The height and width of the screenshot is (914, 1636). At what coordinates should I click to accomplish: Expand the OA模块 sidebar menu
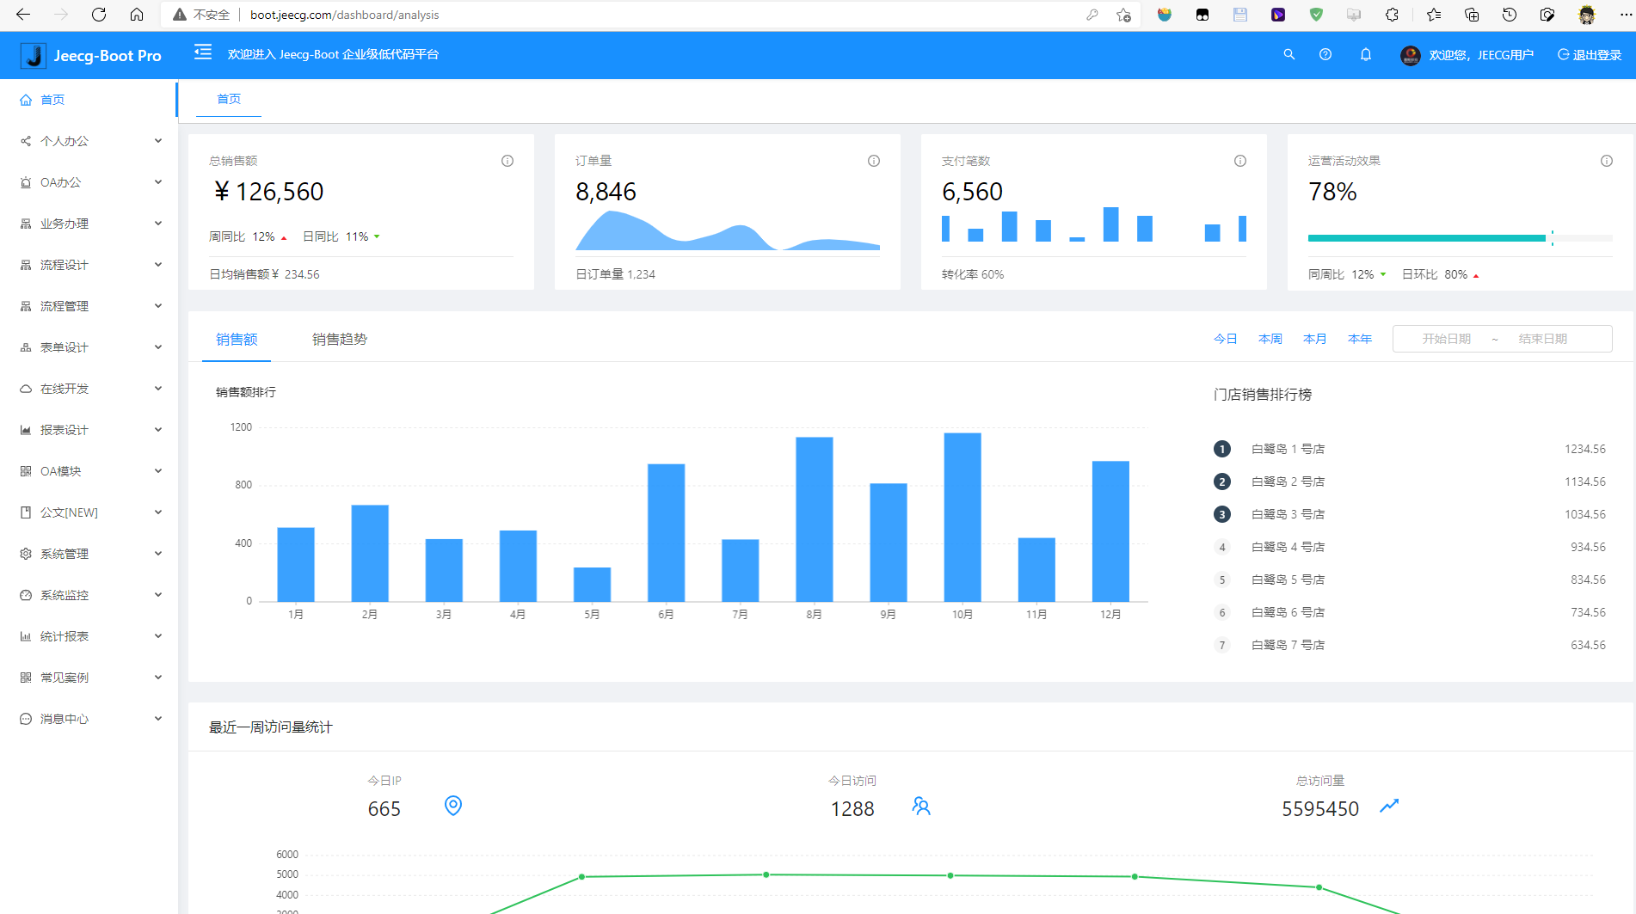(89, 471)
